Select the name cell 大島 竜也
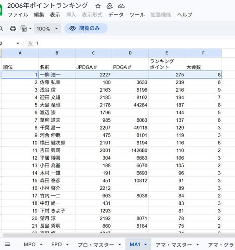This screenshot has width=235, height=250. tap(57, 105)
